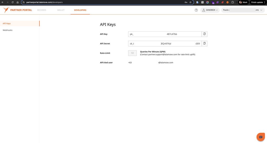The image size is (267, 143).
Task: Copy the API Secret to clipboard
Action: (204, 43)
